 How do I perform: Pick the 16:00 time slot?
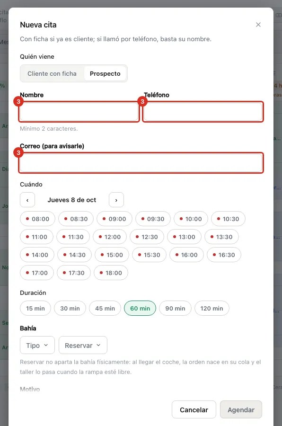186,255
